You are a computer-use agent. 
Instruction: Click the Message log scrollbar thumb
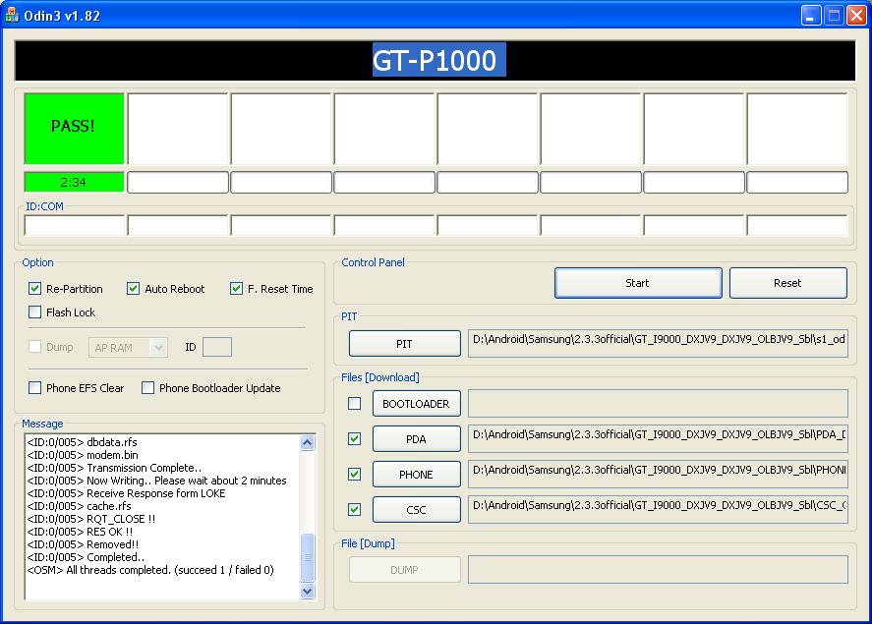pyautogui.click(x=307, y=557)
